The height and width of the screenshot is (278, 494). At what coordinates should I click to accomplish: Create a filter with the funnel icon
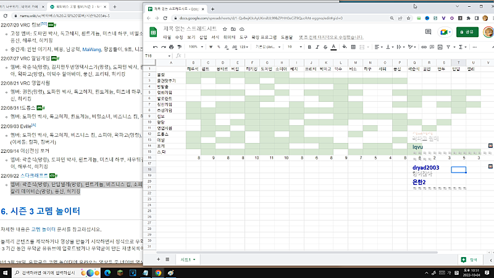click(x=448, y=47)
